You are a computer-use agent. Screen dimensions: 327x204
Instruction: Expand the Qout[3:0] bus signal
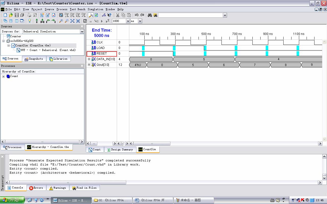89,65
